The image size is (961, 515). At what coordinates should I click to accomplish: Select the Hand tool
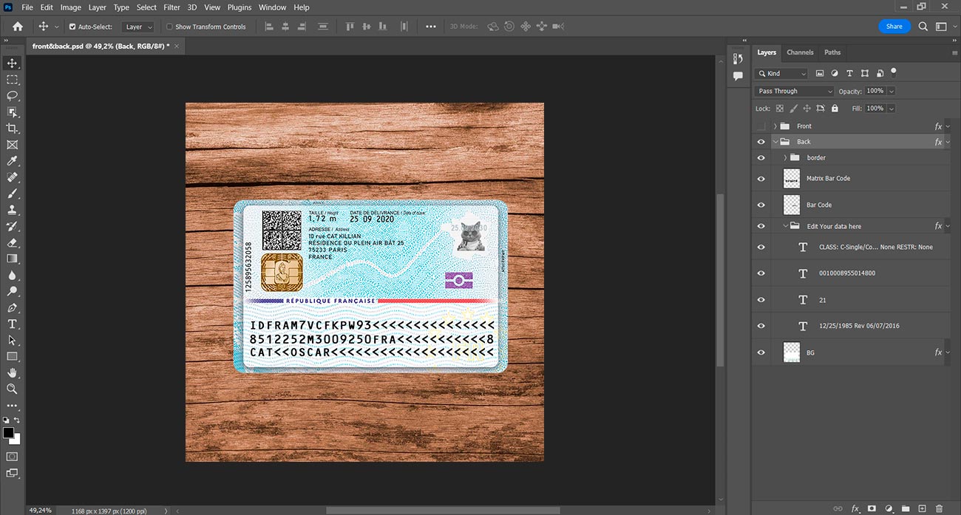pyautogui.click(x=12, y=372)
